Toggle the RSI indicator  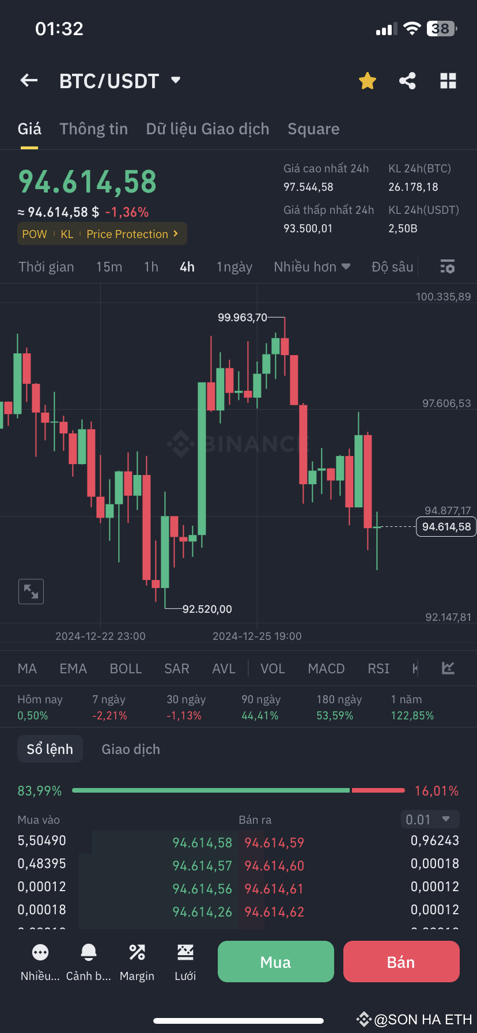pos(378,668)
